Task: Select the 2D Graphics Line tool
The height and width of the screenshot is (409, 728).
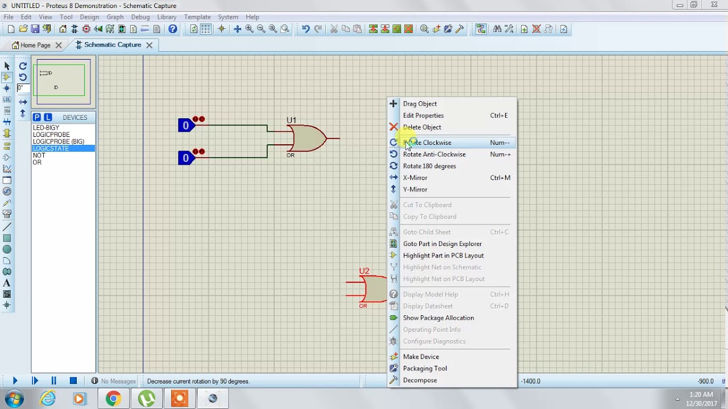Action: (7, 227)
